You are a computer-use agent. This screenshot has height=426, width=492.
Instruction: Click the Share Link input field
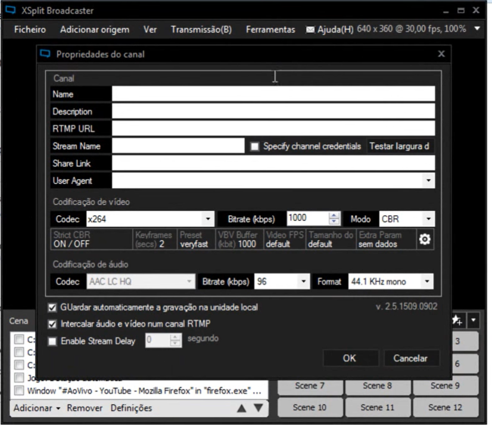pyautogui.click(x=273, y=163)
